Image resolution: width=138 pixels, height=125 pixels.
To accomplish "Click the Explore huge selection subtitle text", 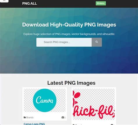I will [69, 34].
